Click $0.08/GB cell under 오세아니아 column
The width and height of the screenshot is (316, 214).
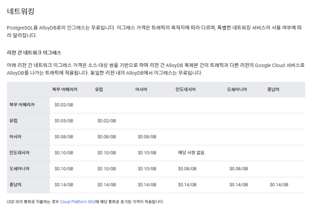click(x=239, y=169)
